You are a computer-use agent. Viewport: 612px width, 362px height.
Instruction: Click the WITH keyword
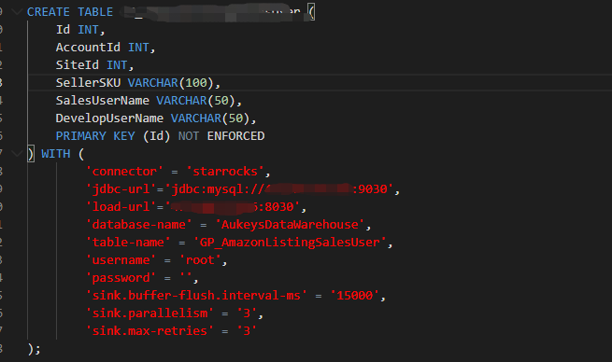pyautogui.click(x=56, y=154)
